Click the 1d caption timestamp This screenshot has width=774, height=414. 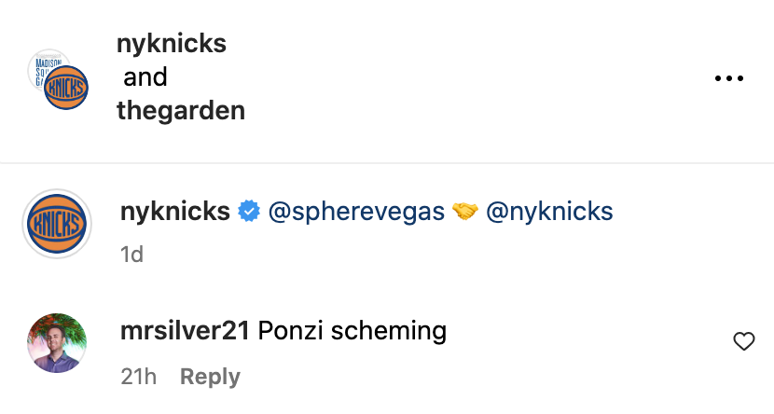[x=131, y=254]
